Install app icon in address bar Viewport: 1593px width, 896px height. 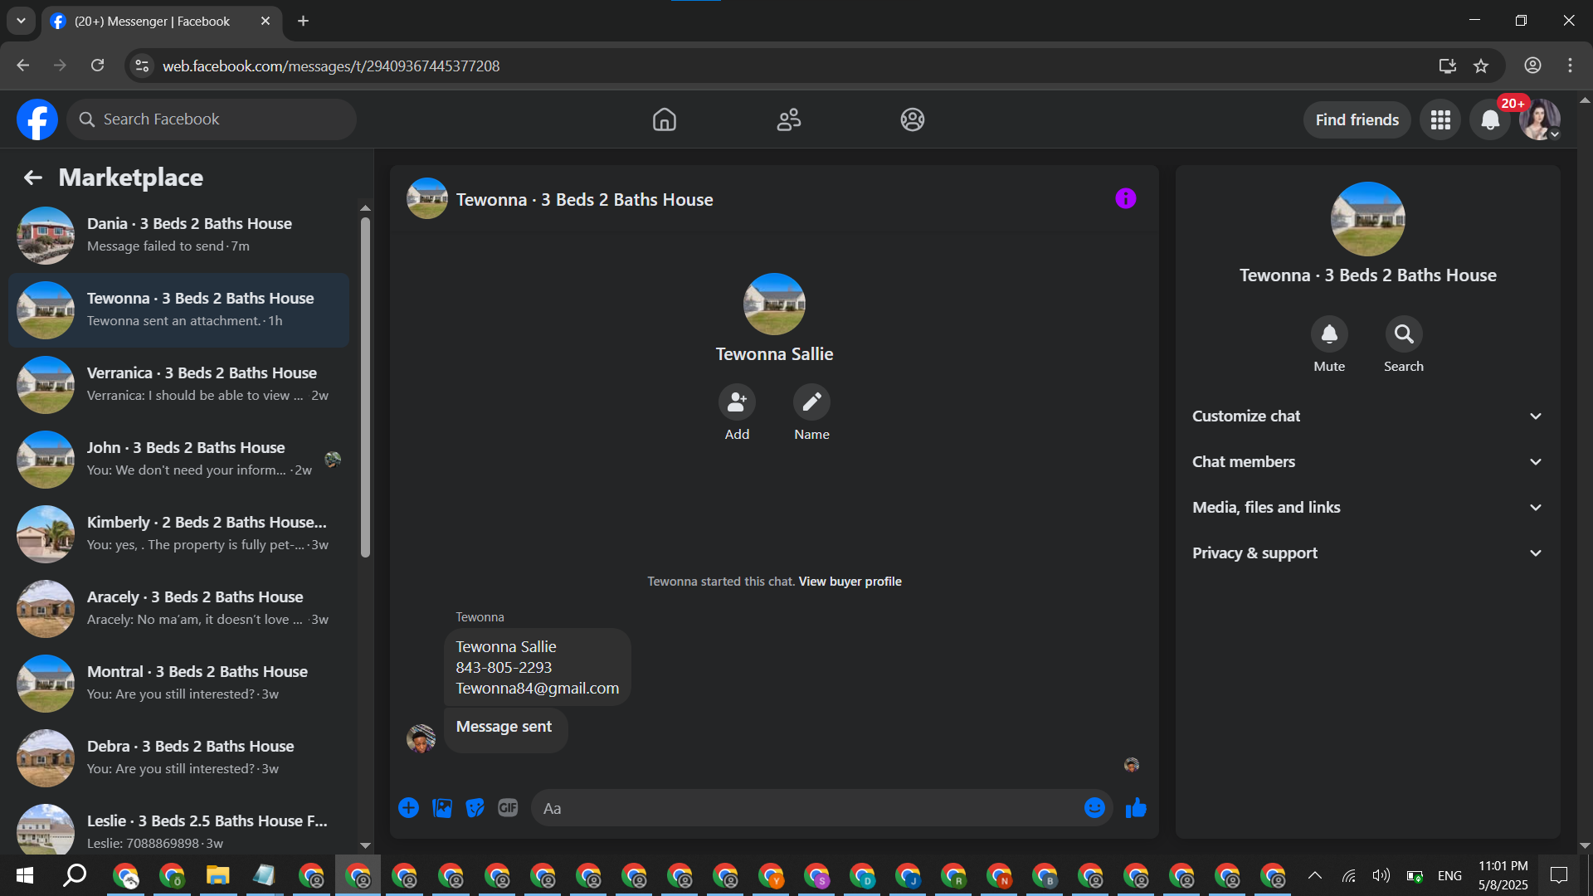tap(1448, 66)
